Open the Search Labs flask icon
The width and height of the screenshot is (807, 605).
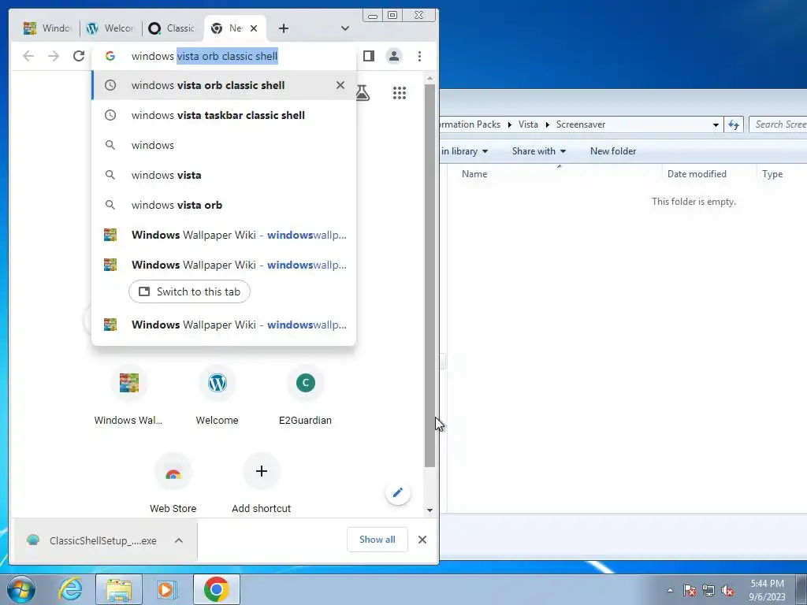tap(363, 93)
